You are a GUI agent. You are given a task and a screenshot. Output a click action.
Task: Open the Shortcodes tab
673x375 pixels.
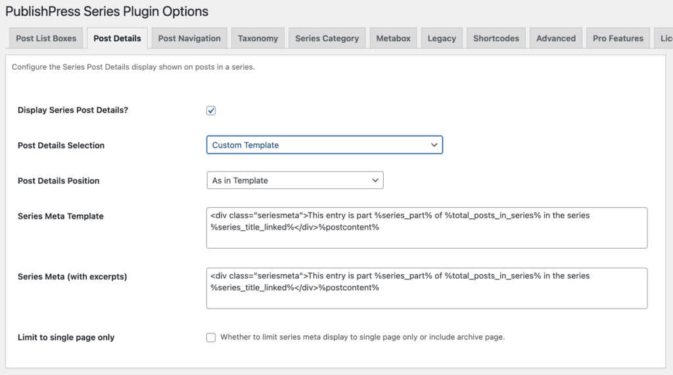click(x=496, y=38)
